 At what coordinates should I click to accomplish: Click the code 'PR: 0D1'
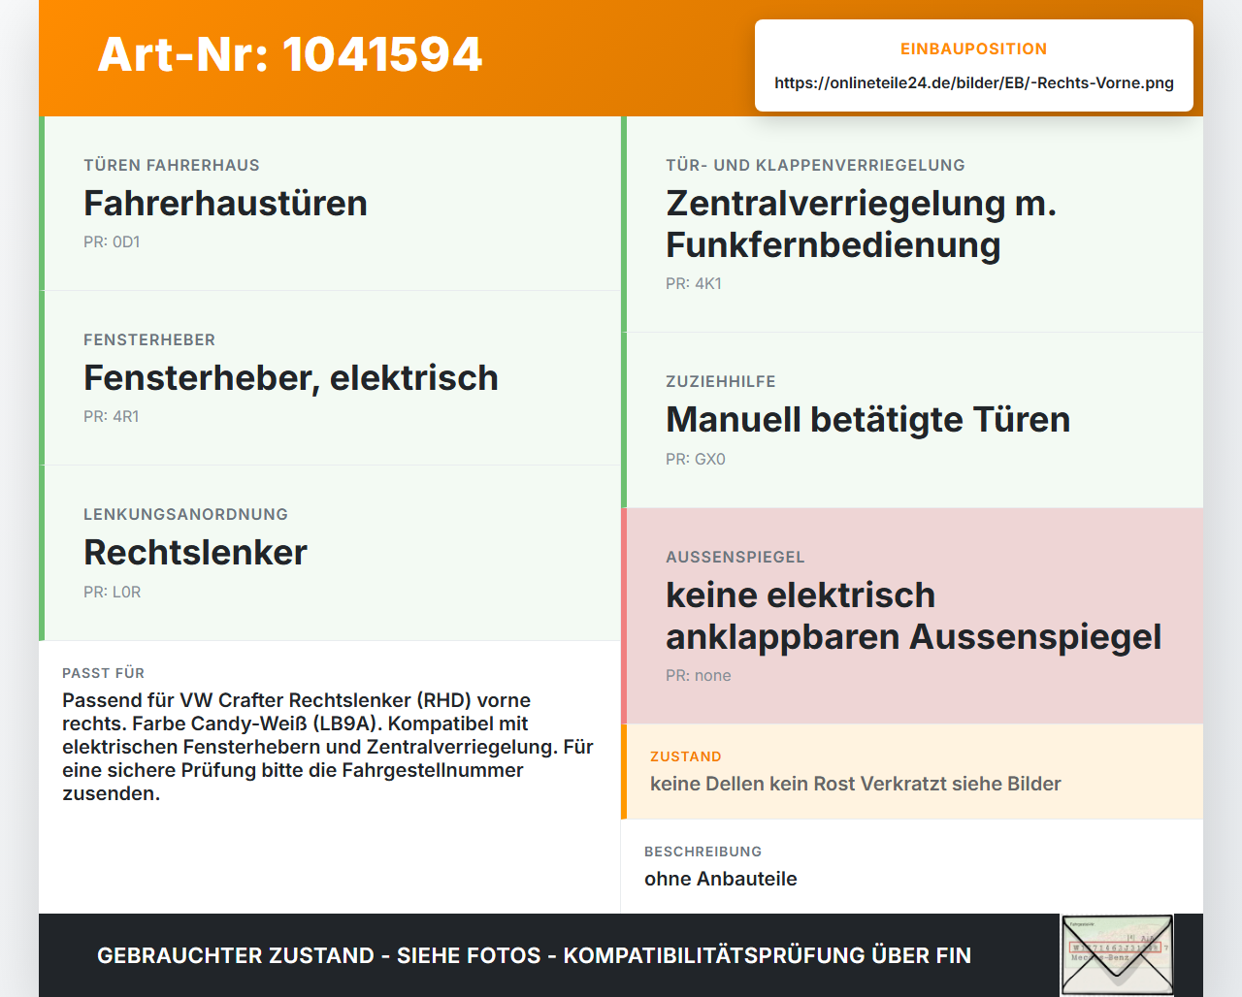(x=112, y=241)
